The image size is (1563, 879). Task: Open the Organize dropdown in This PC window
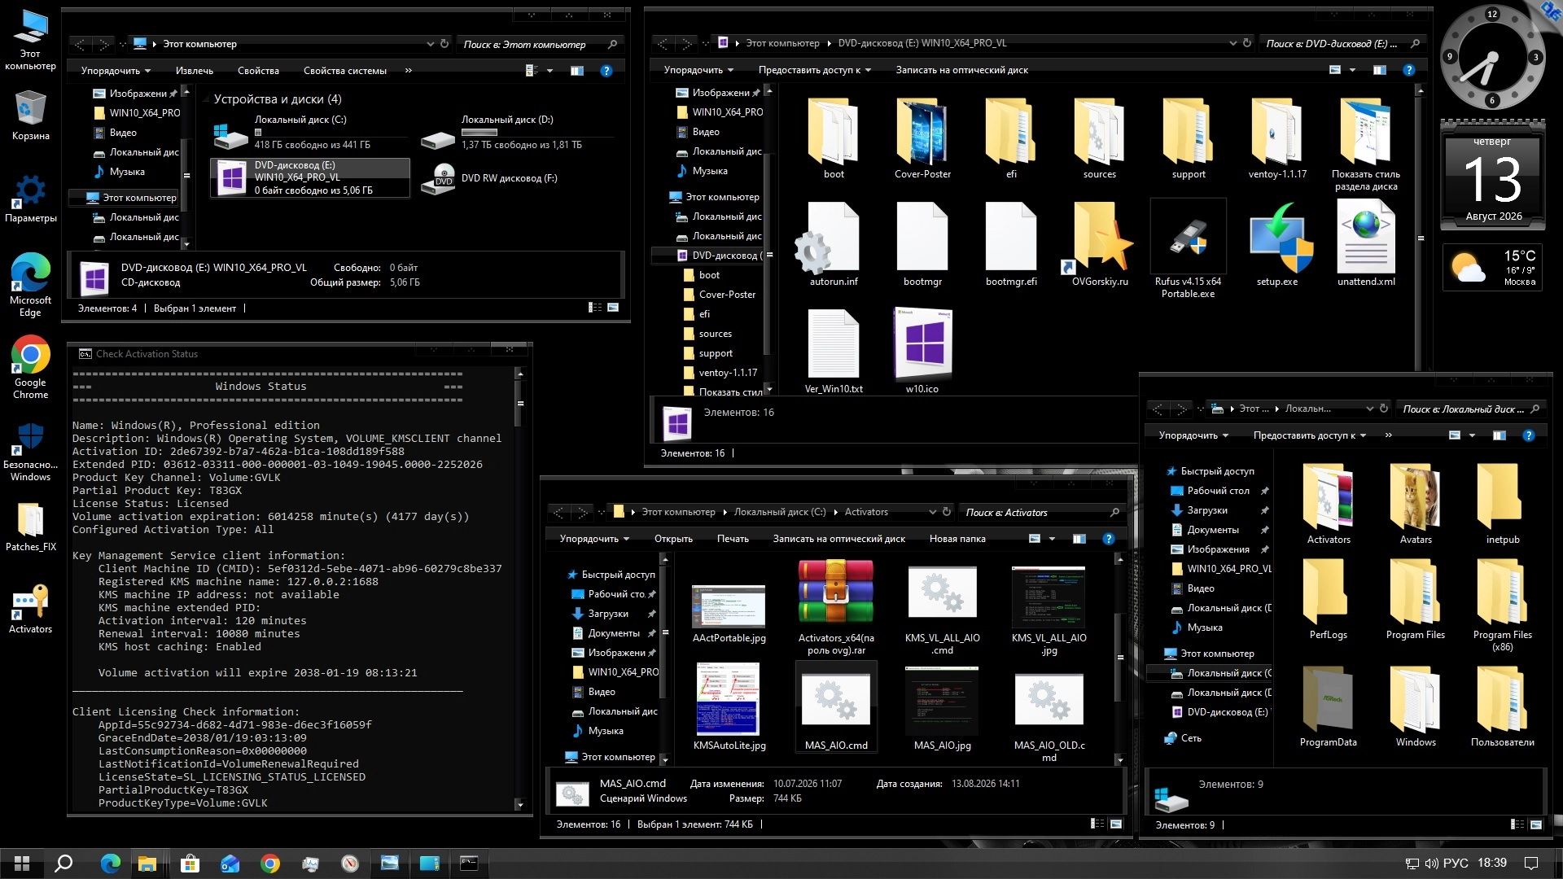(x=116, y=71)
